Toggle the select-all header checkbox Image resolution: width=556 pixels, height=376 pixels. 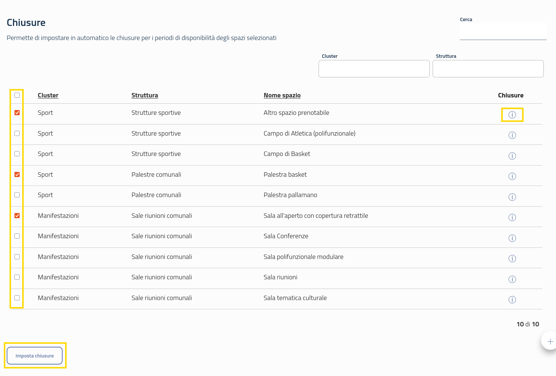tap(17, 95)
